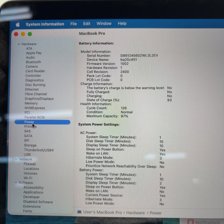Select Diagnostics in the sidebar
Viewport: 224px width, 224px height.
[35, 80]
